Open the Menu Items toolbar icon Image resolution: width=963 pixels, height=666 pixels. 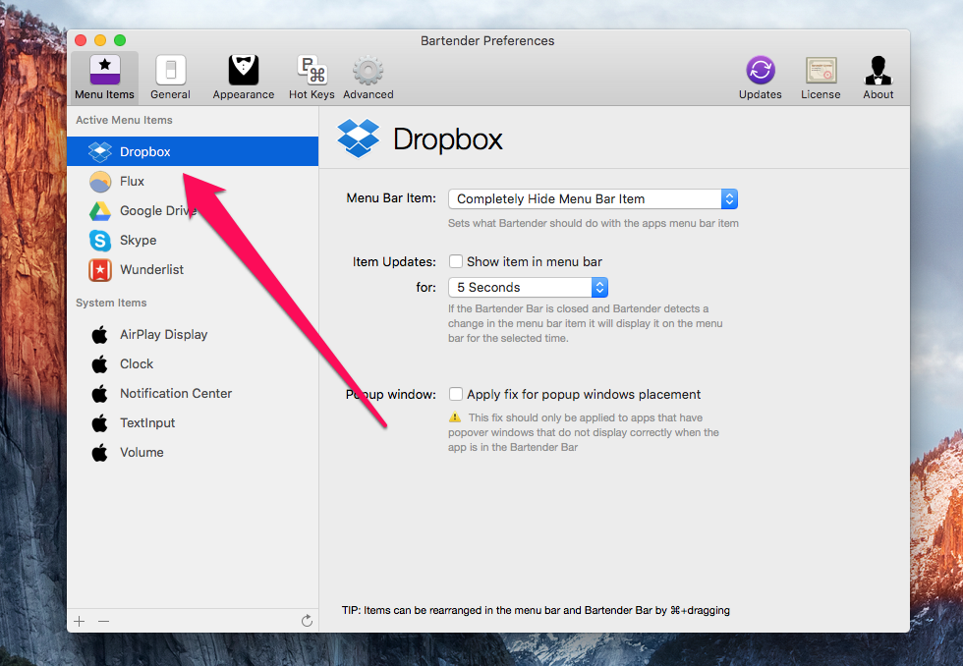click(x=105, y=70)
